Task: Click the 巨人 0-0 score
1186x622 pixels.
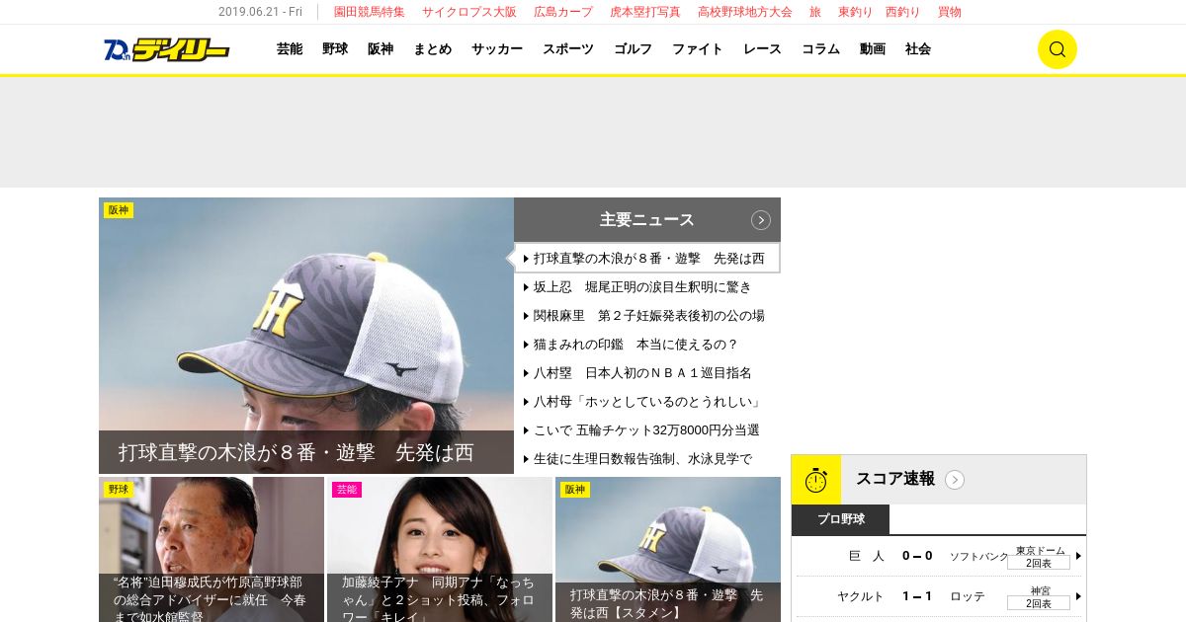Action: pos(917,556)
